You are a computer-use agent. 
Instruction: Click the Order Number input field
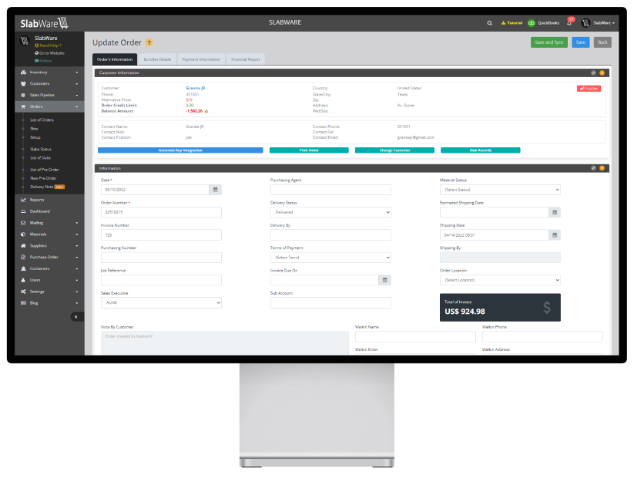click(161, 212)
